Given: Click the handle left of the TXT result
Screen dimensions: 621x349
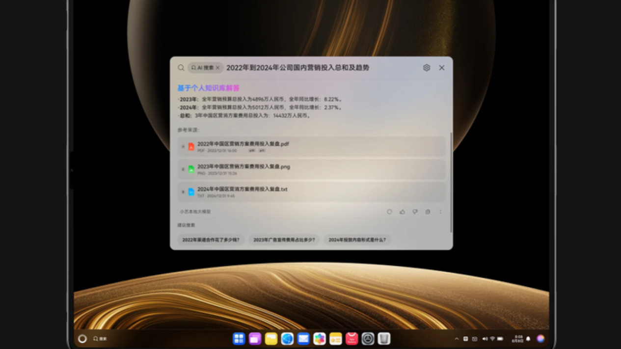Looking at the screenshot, I should pos(183,192).
